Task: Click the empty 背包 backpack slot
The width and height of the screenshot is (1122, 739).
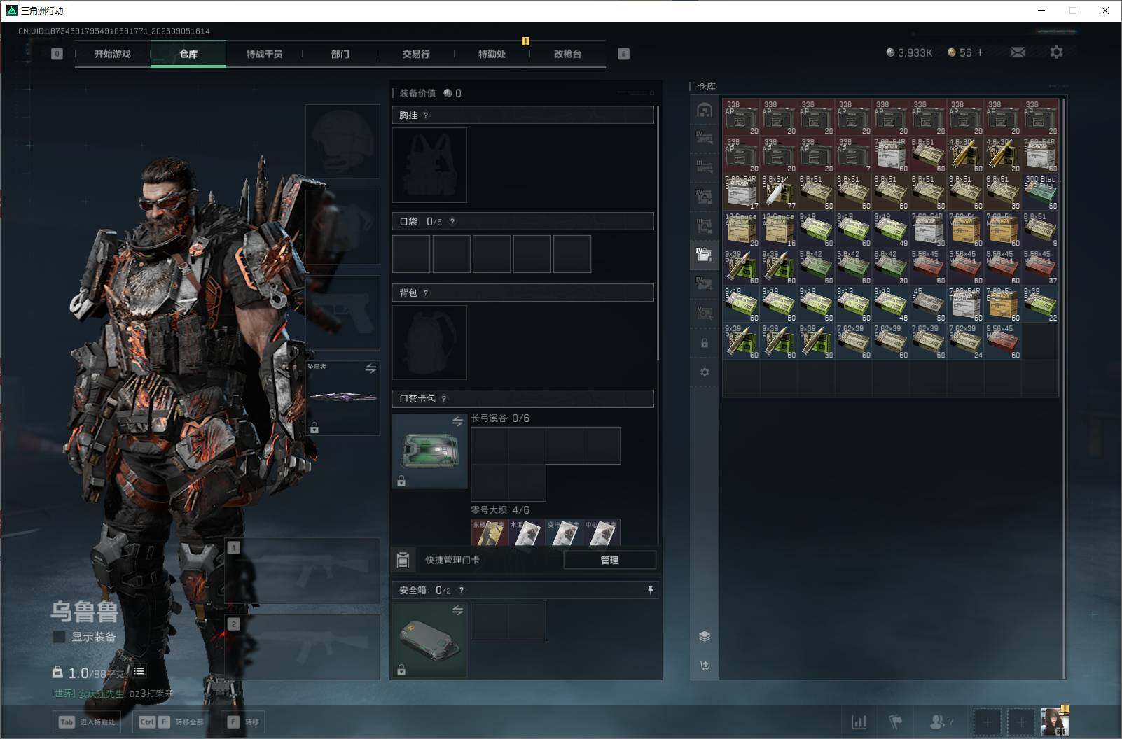Action: pos(429,342)
